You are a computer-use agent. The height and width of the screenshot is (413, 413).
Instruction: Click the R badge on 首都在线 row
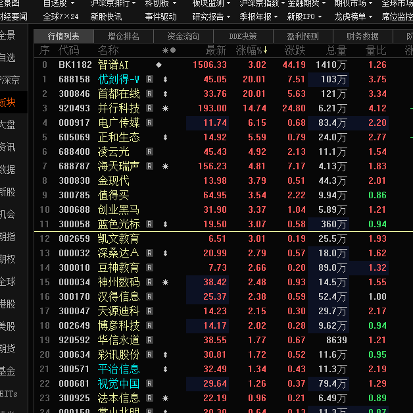149,94
